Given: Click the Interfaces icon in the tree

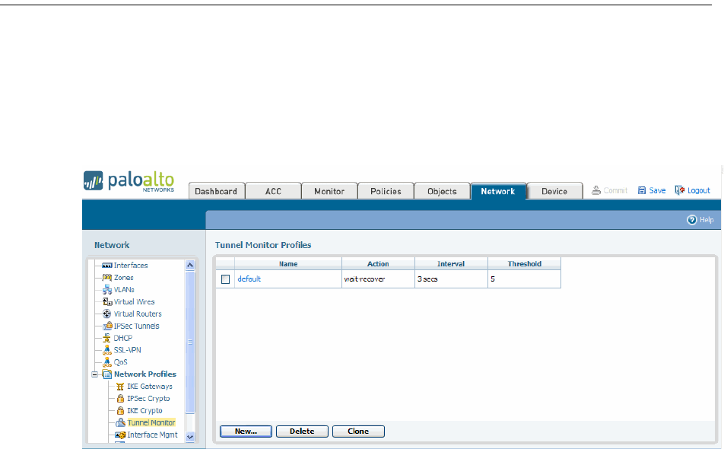Looking at the screenshot, I should 106,265.
